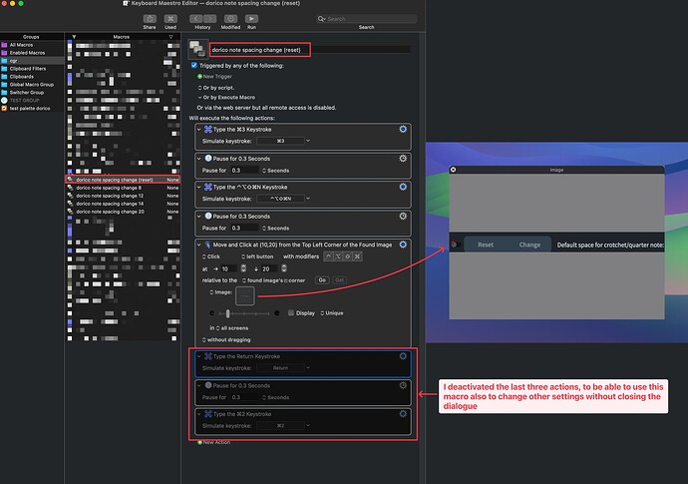
Task: Click 'Or by Execute Macro' option
Action: pyautogui.click(x=226, y=97)
